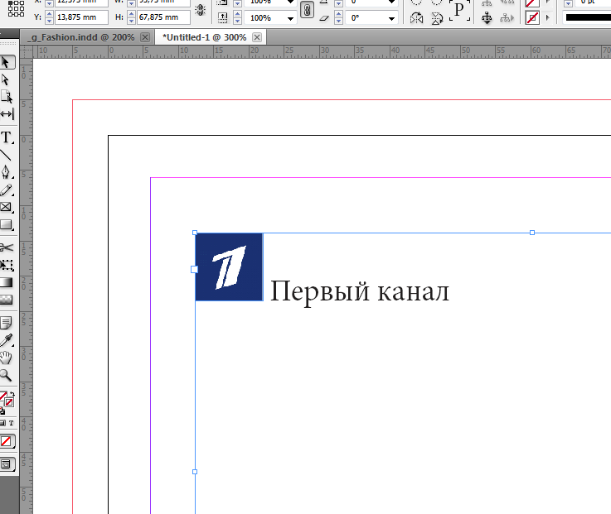This screenshot has height=514, width=611.
Task: Click the blue Channel One logo image
Action: [229, 267]
